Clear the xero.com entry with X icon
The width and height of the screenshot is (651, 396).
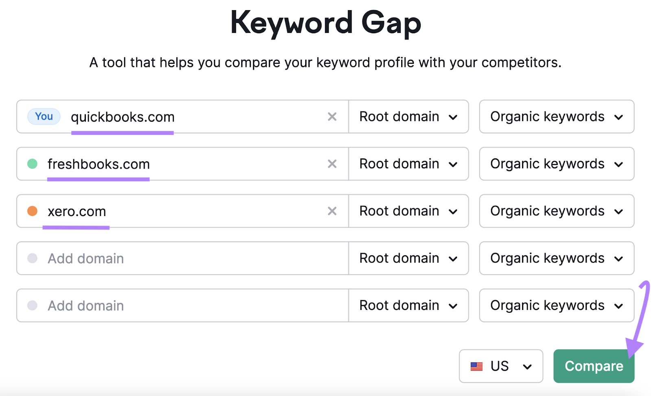[x=332, y=211]
